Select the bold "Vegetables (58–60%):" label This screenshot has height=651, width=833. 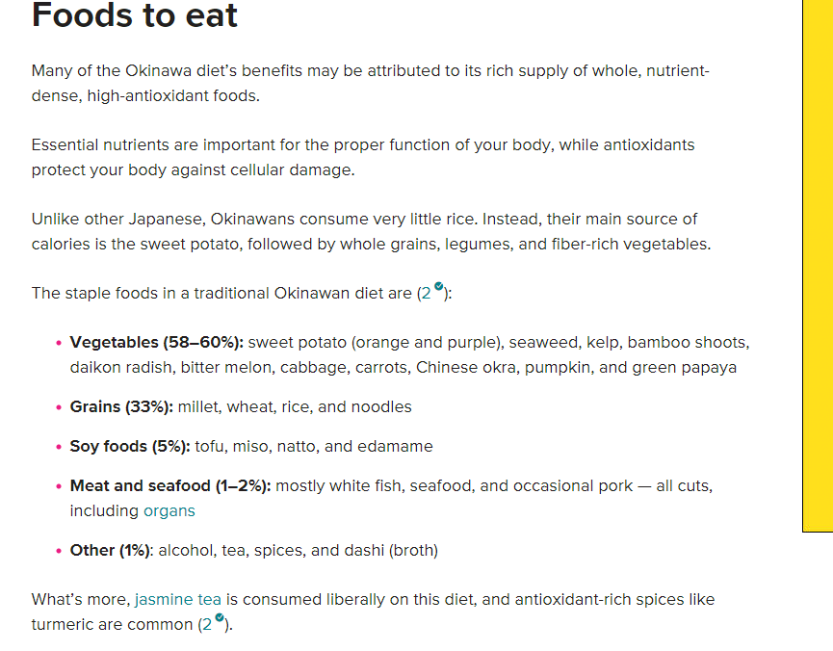(157, 342)
